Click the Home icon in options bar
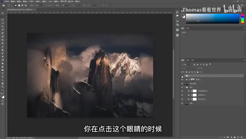Image resolution: width=246 pixels, height=139 pixels. (x=3, y=5)
